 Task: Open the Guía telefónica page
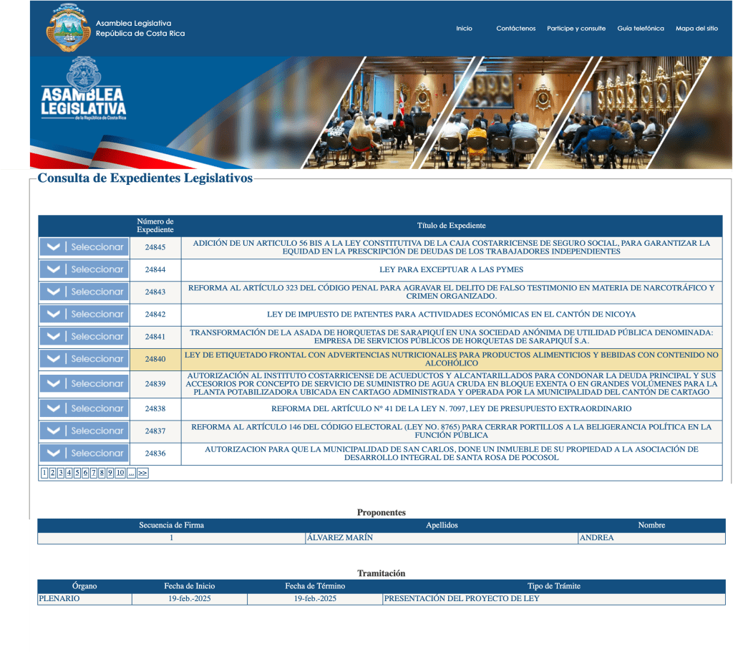pos(641,29)
